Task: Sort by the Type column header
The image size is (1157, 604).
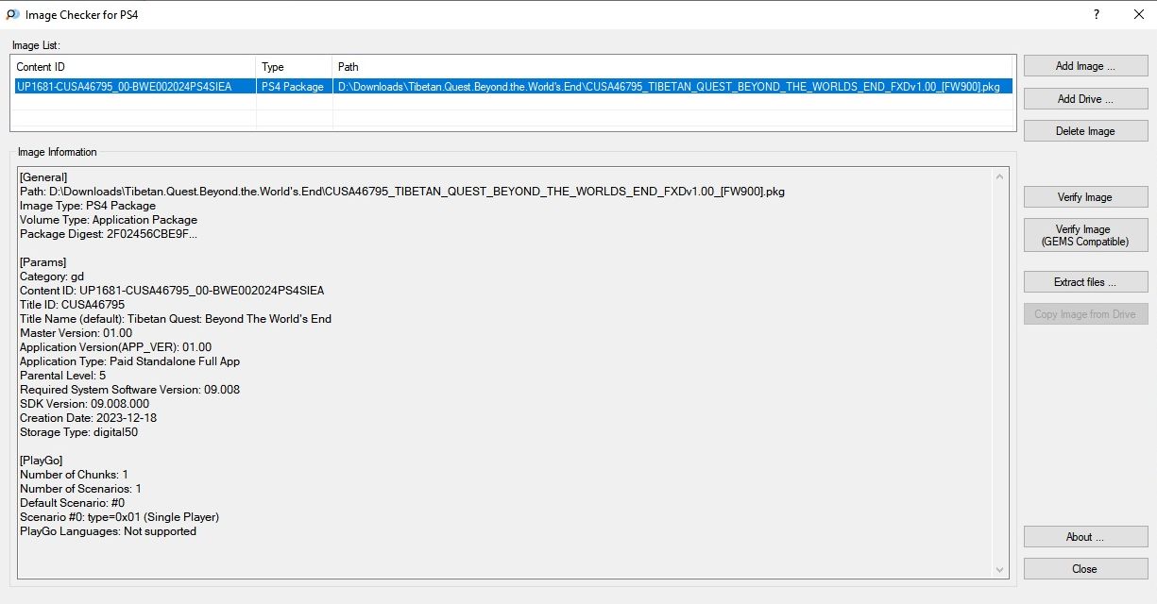Action: [x=295, y=67]
